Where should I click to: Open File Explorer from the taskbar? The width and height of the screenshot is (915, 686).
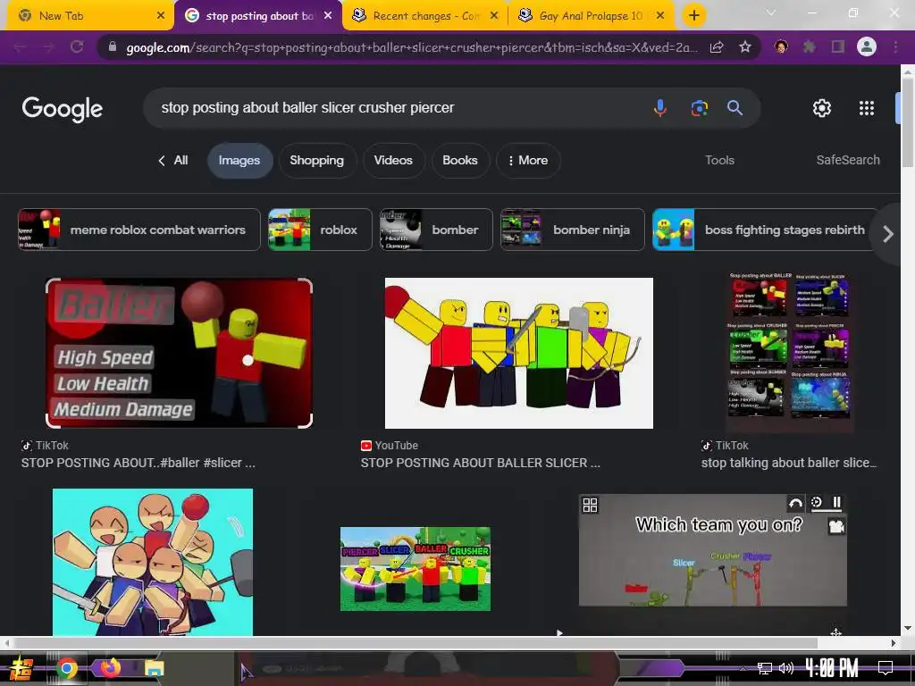point(154,668)
